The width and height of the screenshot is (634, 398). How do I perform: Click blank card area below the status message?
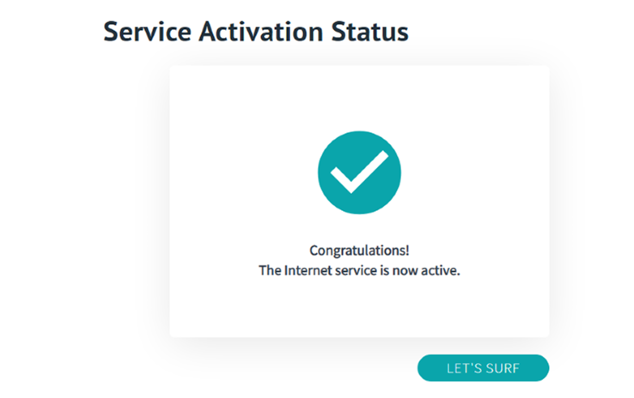(x=359, y=309)
